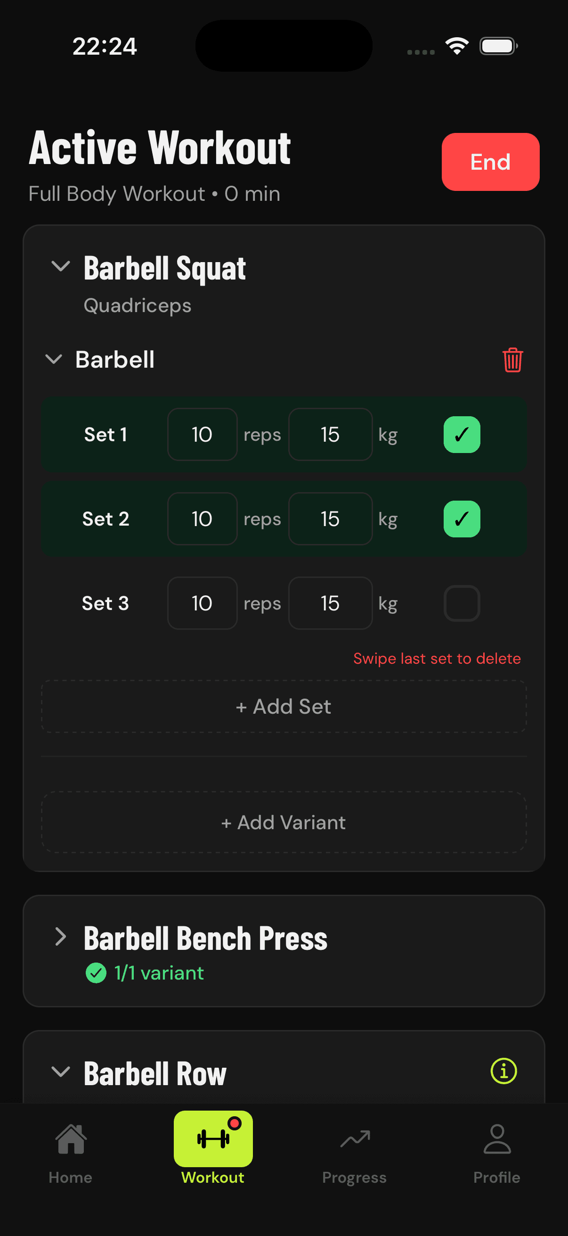568x1236 pixels.
Task: Mark Set 3 as completed
Action: click(462, 603)
